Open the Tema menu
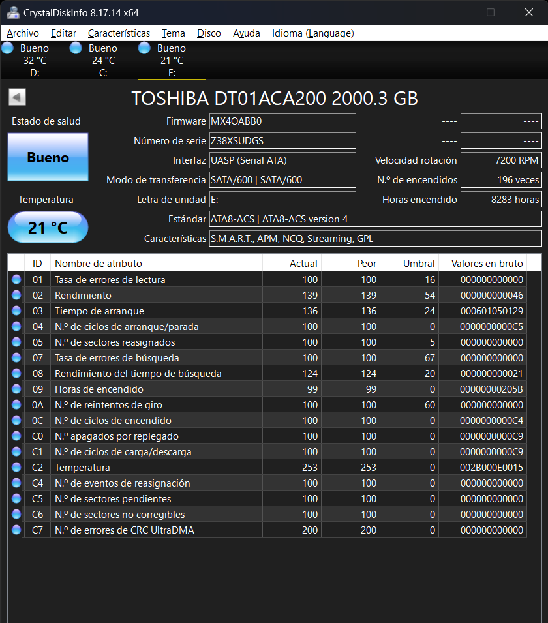The image size is (548, 623). click(173, 33)
